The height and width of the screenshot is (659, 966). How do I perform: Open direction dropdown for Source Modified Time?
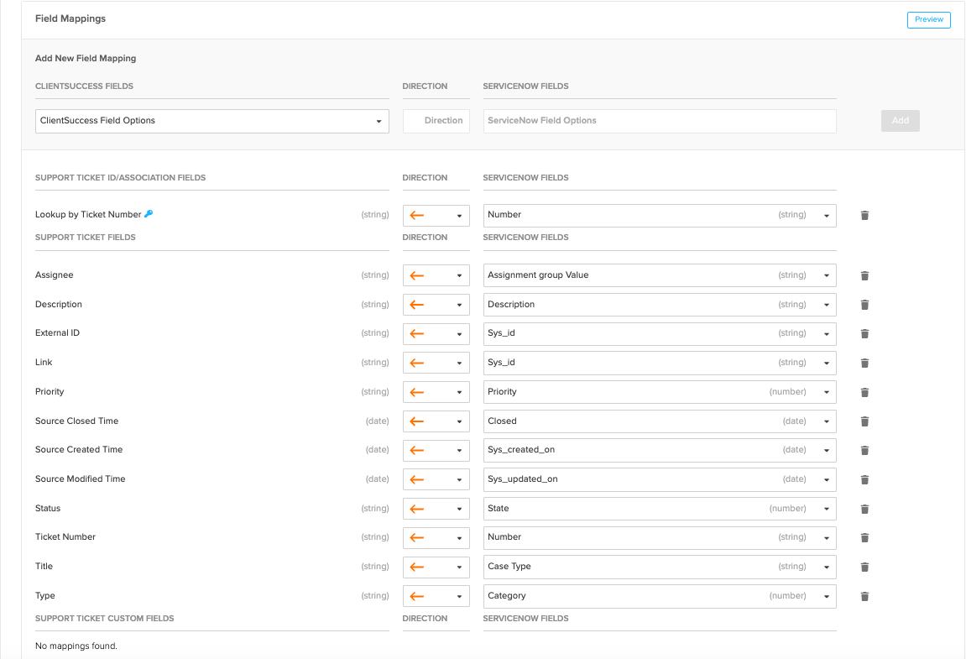pos(436,479)
